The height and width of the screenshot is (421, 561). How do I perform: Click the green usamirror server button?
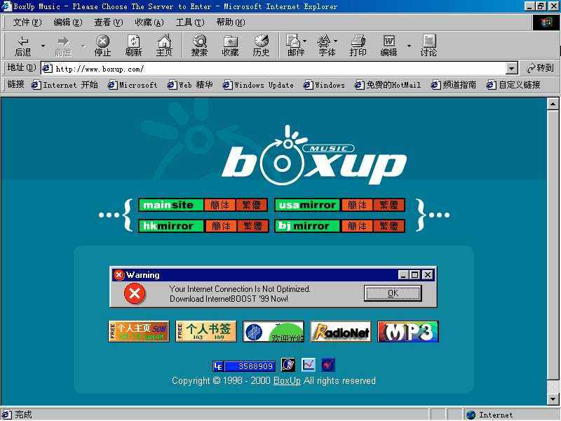[x=307, y=205]
